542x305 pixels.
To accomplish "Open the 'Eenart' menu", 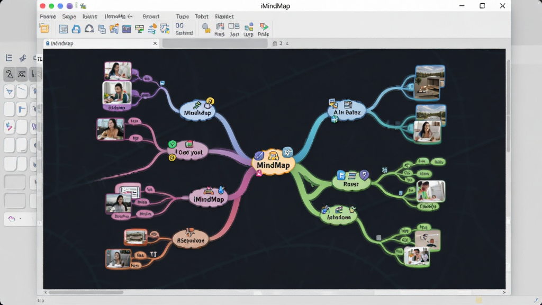I will click(x=151, y=16).
